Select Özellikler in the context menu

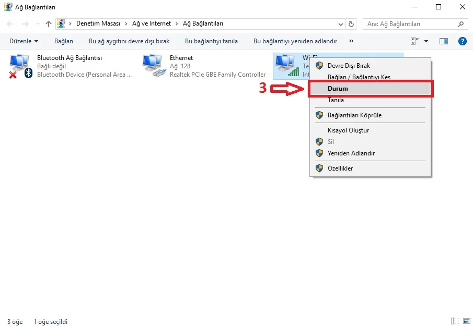click(x=340, y=168)
